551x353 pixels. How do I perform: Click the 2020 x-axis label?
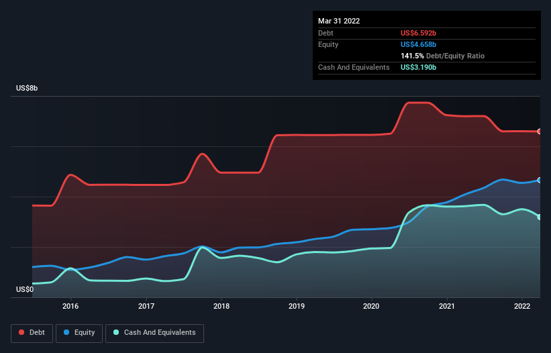(x=371, y=306)
